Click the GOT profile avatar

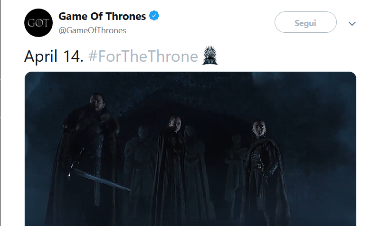(38, 23)
